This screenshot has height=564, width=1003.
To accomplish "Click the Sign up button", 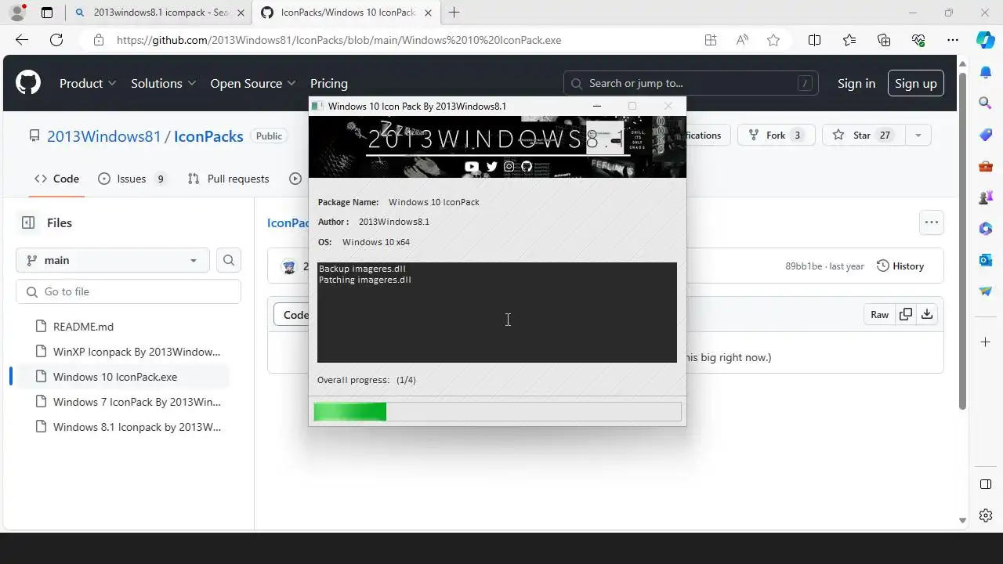I will [916, 83].
